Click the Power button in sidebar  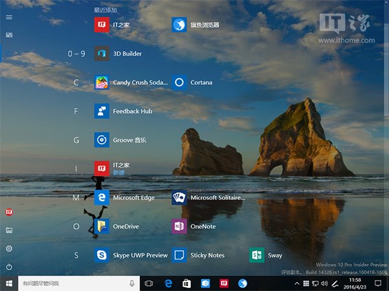(9, 266)
